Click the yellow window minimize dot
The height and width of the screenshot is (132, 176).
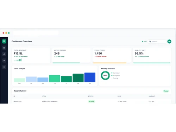tap(6, 33)
